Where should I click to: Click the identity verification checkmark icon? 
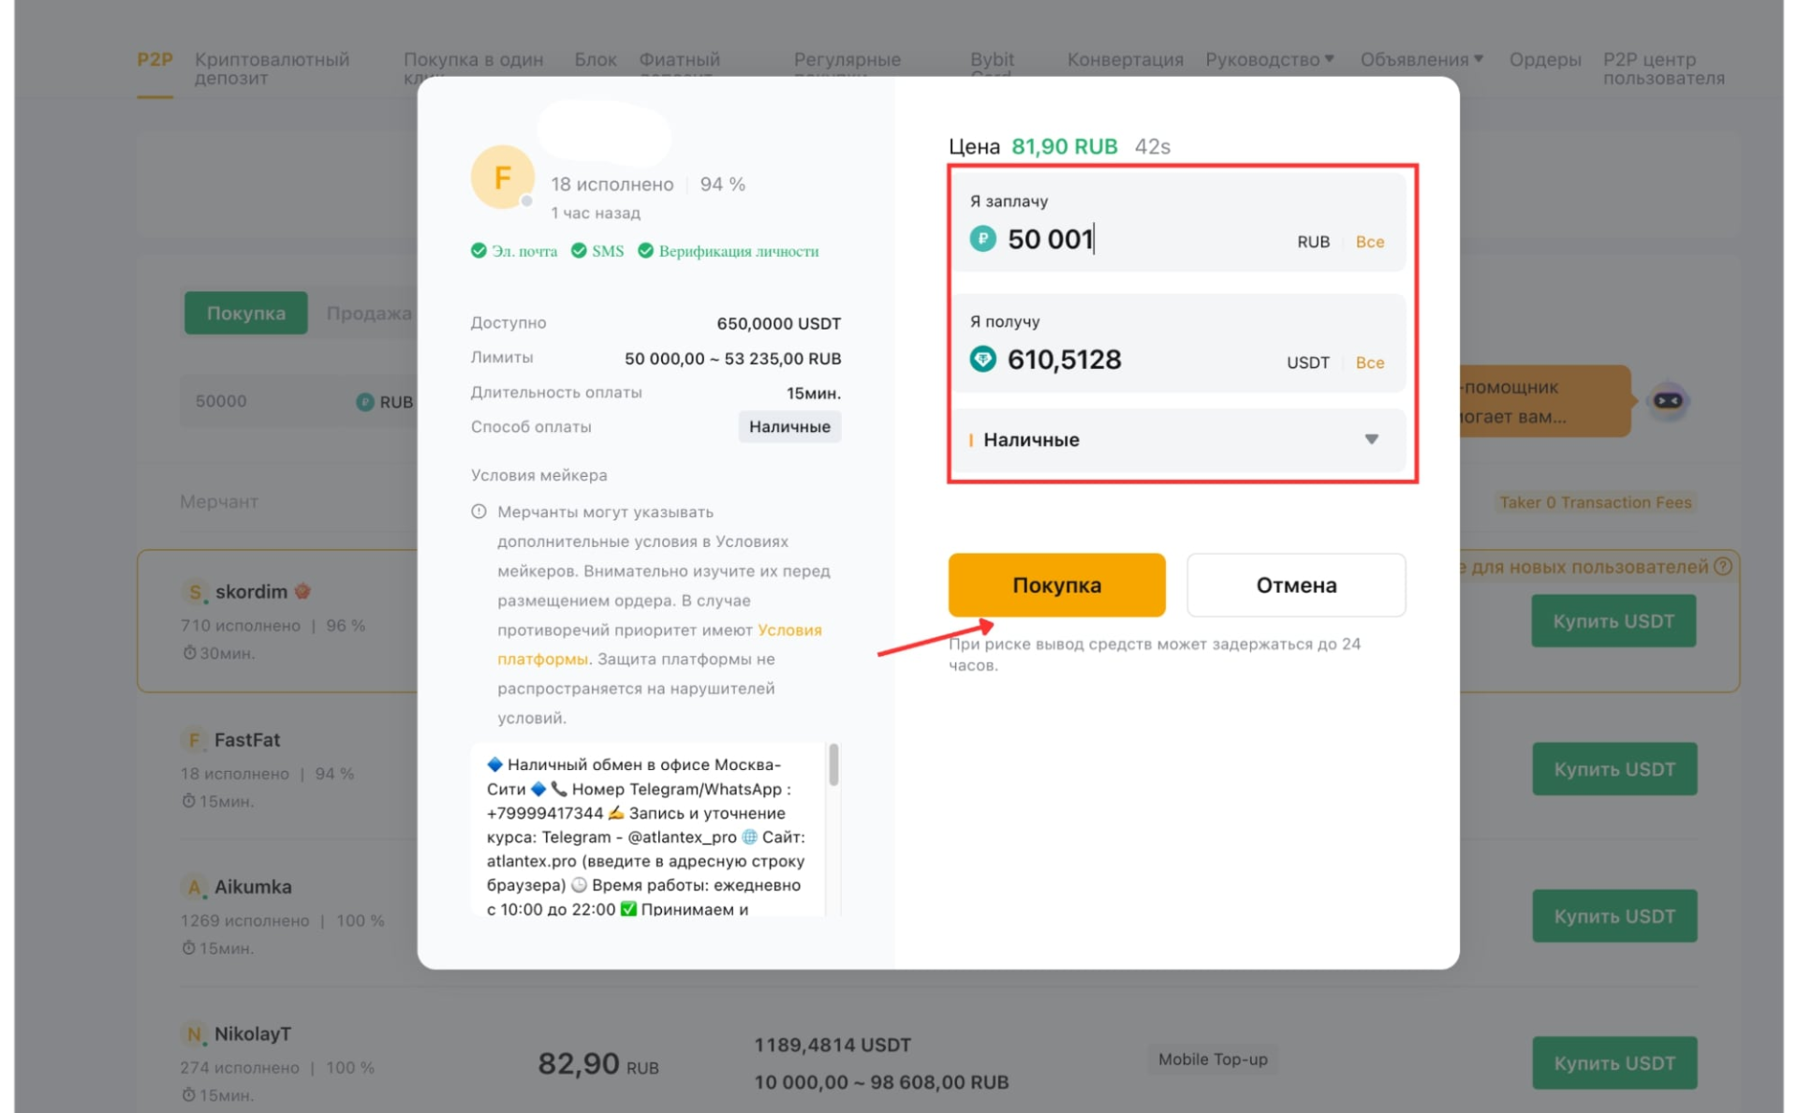[x=645, y=251]
